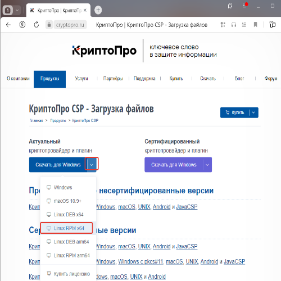Expand the tab groups chevron
Viewport: 281px width, 281px height.
(x=17, y=10)
